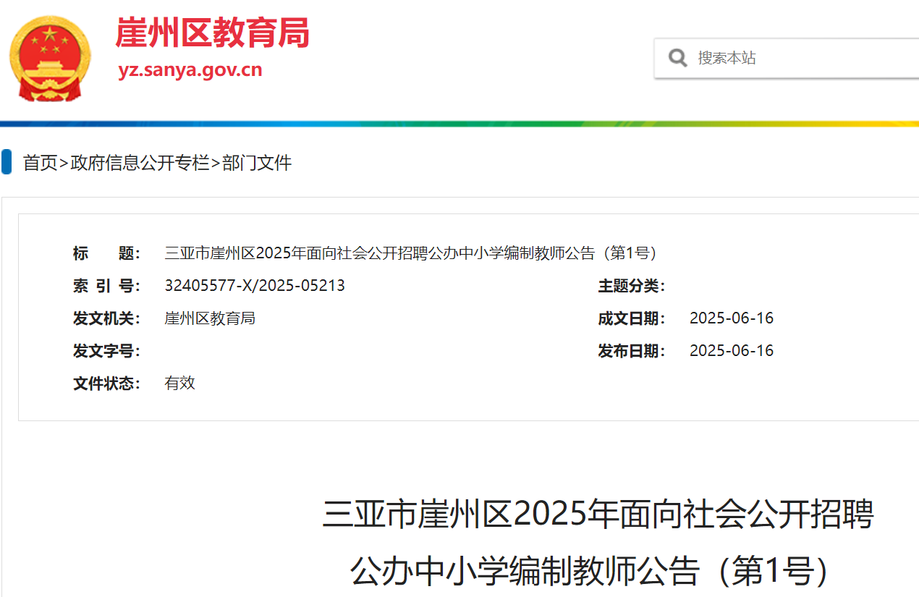Click the 索引号 label
The height and width of the screenshot is (597, 919).
click(106, 286)
